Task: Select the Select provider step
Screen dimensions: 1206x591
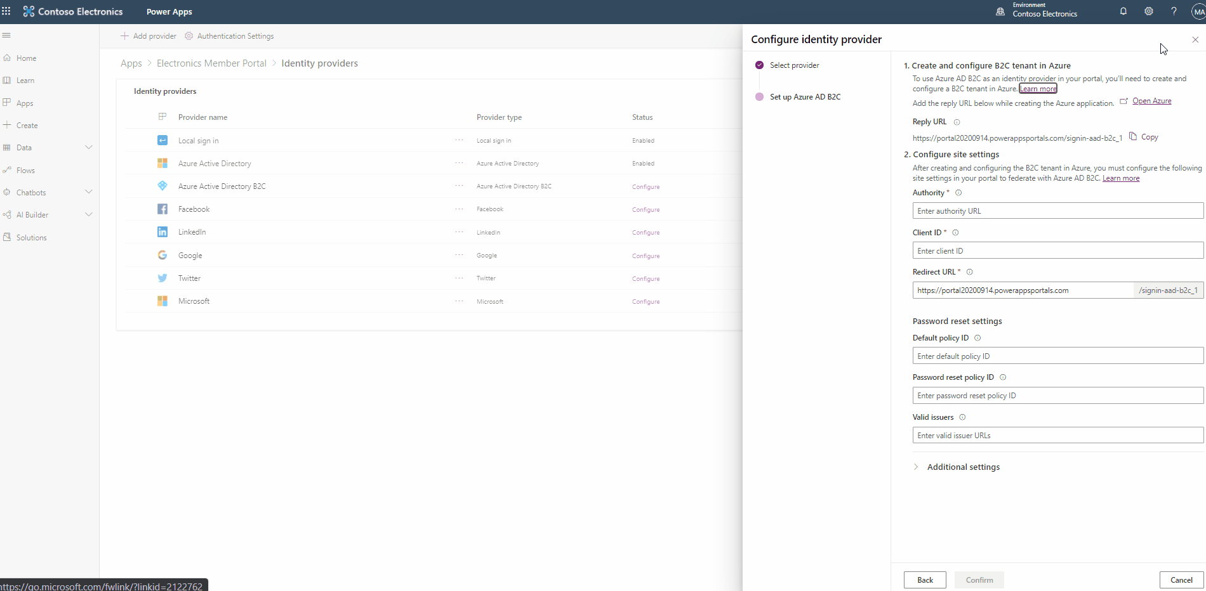Action: 794,65
